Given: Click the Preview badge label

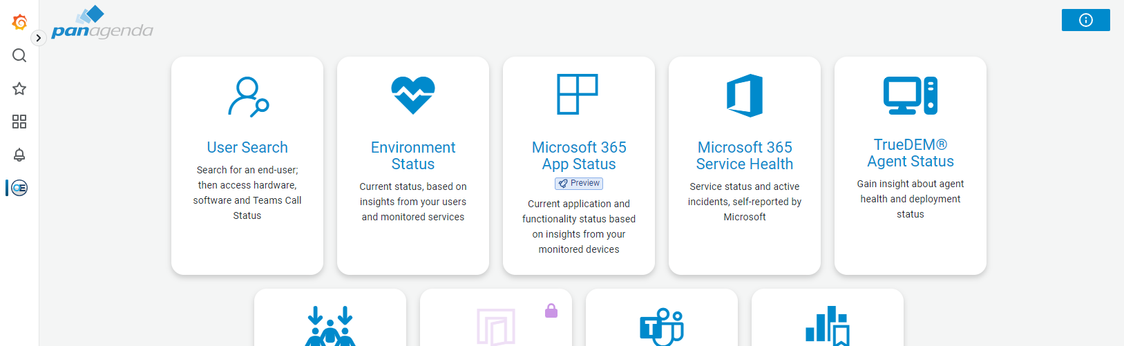Looking at the screenshot, I should [579, 184].
